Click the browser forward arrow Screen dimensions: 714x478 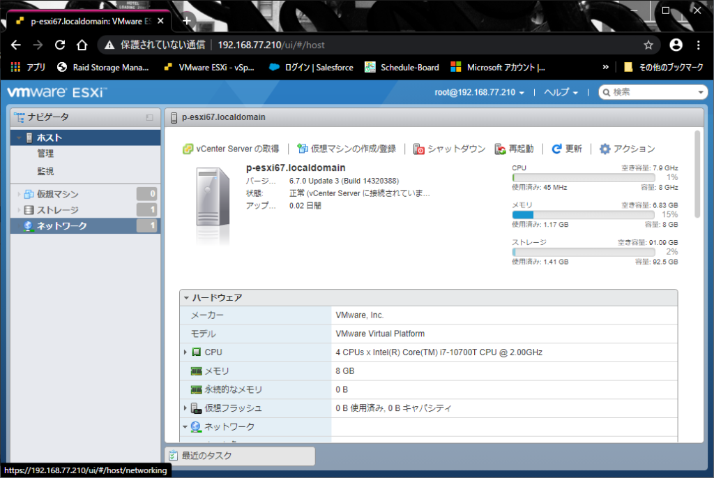click(38, 45)
